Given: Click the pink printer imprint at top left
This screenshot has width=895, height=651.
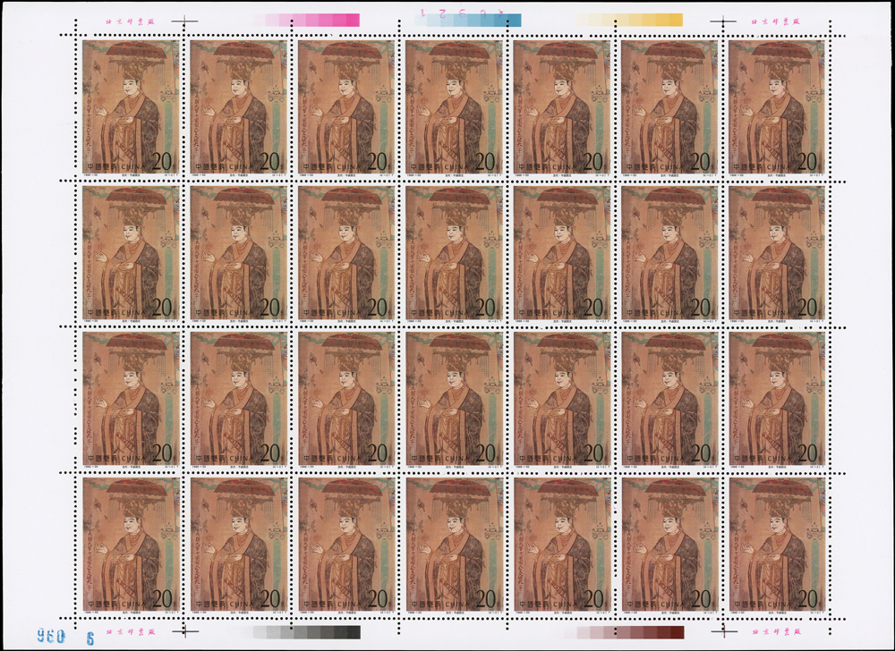Looking at the screenshot, I should [x=130, y=21].
